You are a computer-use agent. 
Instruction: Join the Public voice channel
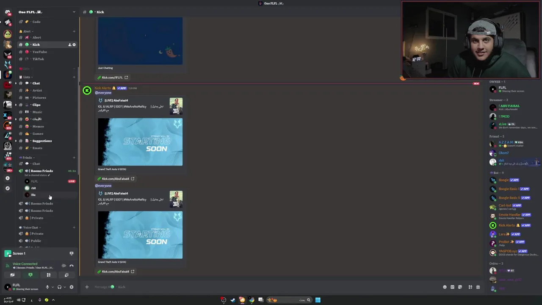[x=47, y=241]
